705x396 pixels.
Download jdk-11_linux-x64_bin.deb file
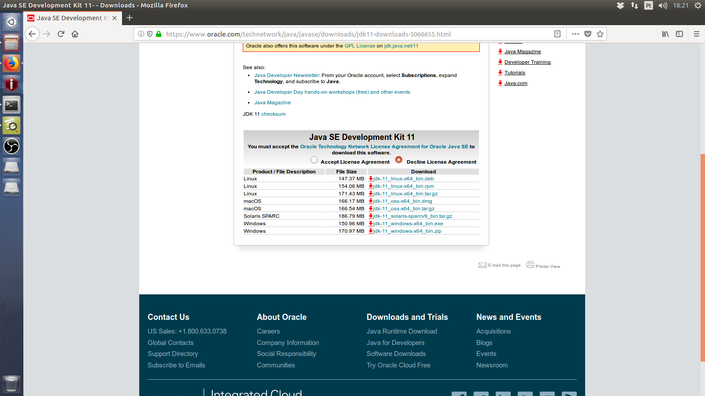click(x=403, y=179)
